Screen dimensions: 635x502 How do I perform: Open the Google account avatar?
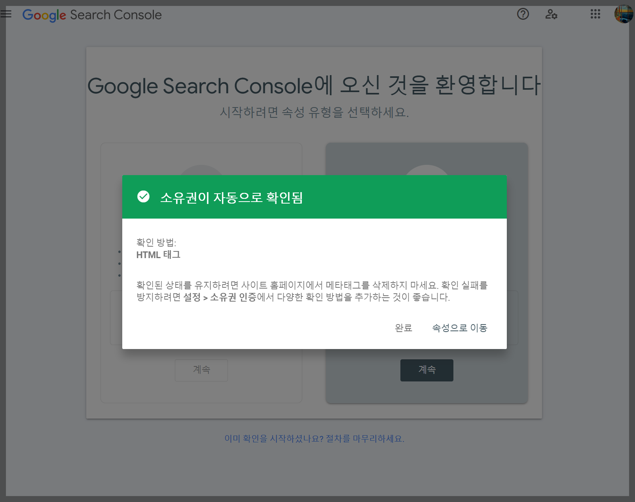[624, 14]
